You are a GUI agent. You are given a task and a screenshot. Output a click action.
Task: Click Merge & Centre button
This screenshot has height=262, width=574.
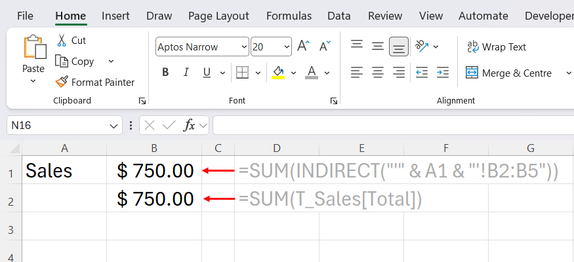[508, 73]
